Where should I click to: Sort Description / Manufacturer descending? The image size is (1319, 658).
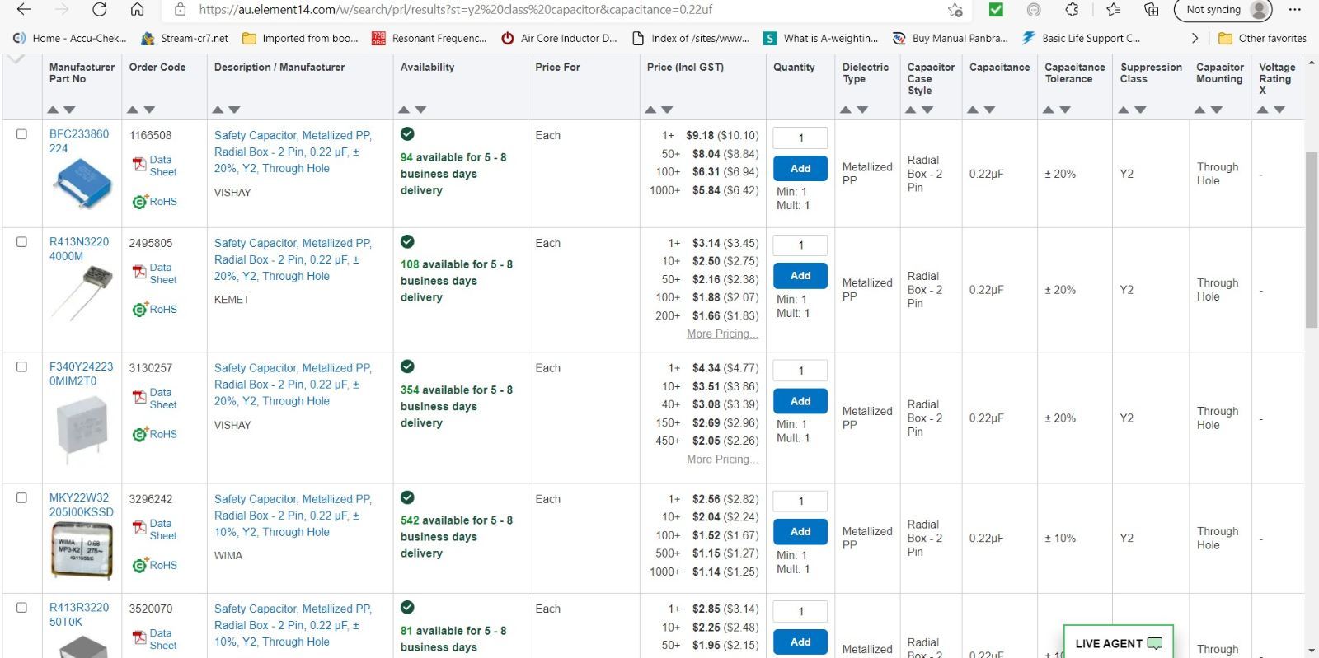click(x=234, y=110)
